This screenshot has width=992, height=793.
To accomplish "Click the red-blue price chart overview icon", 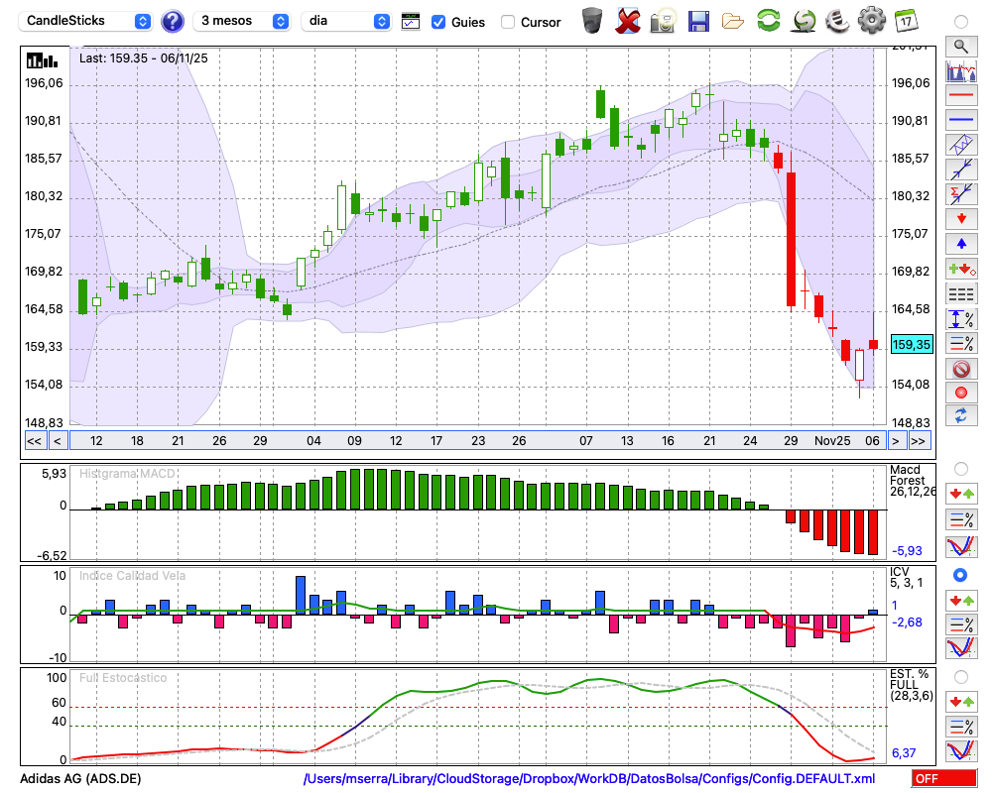I will pyautogui.click(x=961, y=70).
